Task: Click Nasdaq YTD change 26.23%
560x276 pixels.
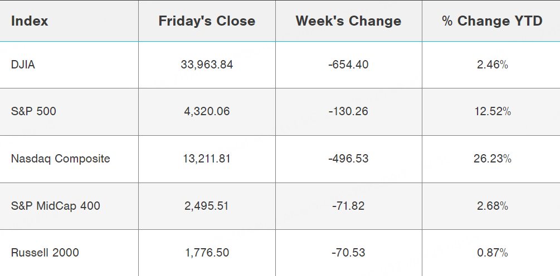Action: point(492,159)
